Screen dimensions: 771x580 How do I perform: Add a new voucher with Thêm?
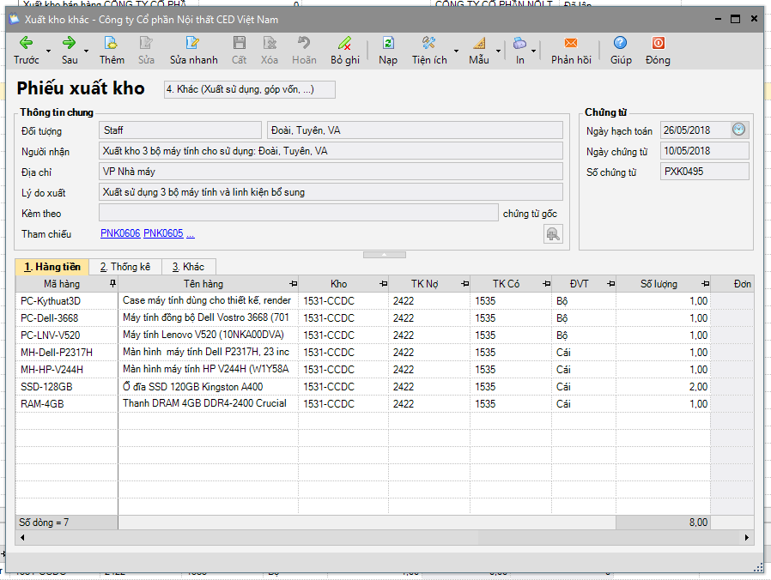point(111,43)
